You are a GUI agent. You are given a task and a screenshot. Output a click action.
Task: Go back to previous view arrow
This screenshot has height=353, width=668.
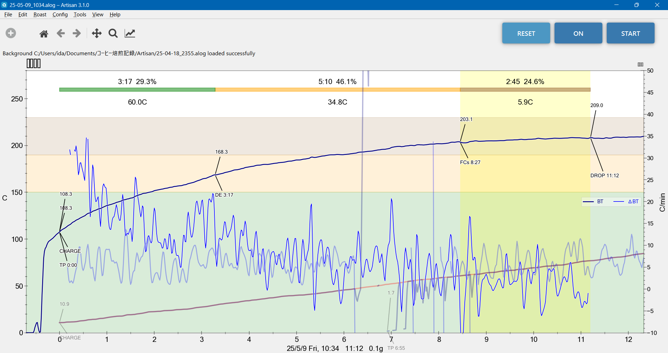coord(61,33)
